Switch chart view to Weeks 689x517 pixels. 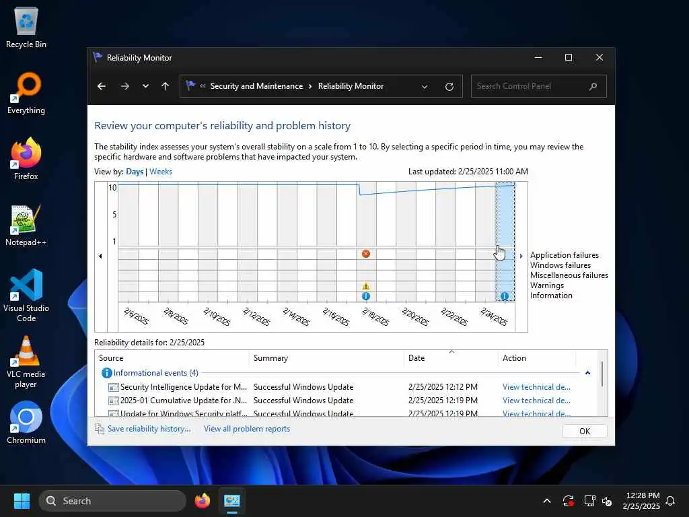click(x=161, y=172)
